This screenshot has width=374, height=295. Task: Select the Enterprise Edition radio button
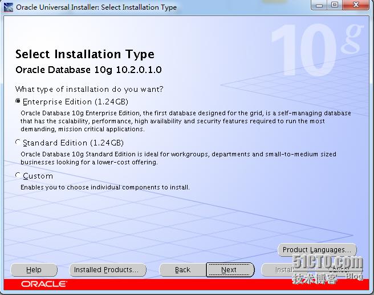pyautogui.click(x=18, y=101)
